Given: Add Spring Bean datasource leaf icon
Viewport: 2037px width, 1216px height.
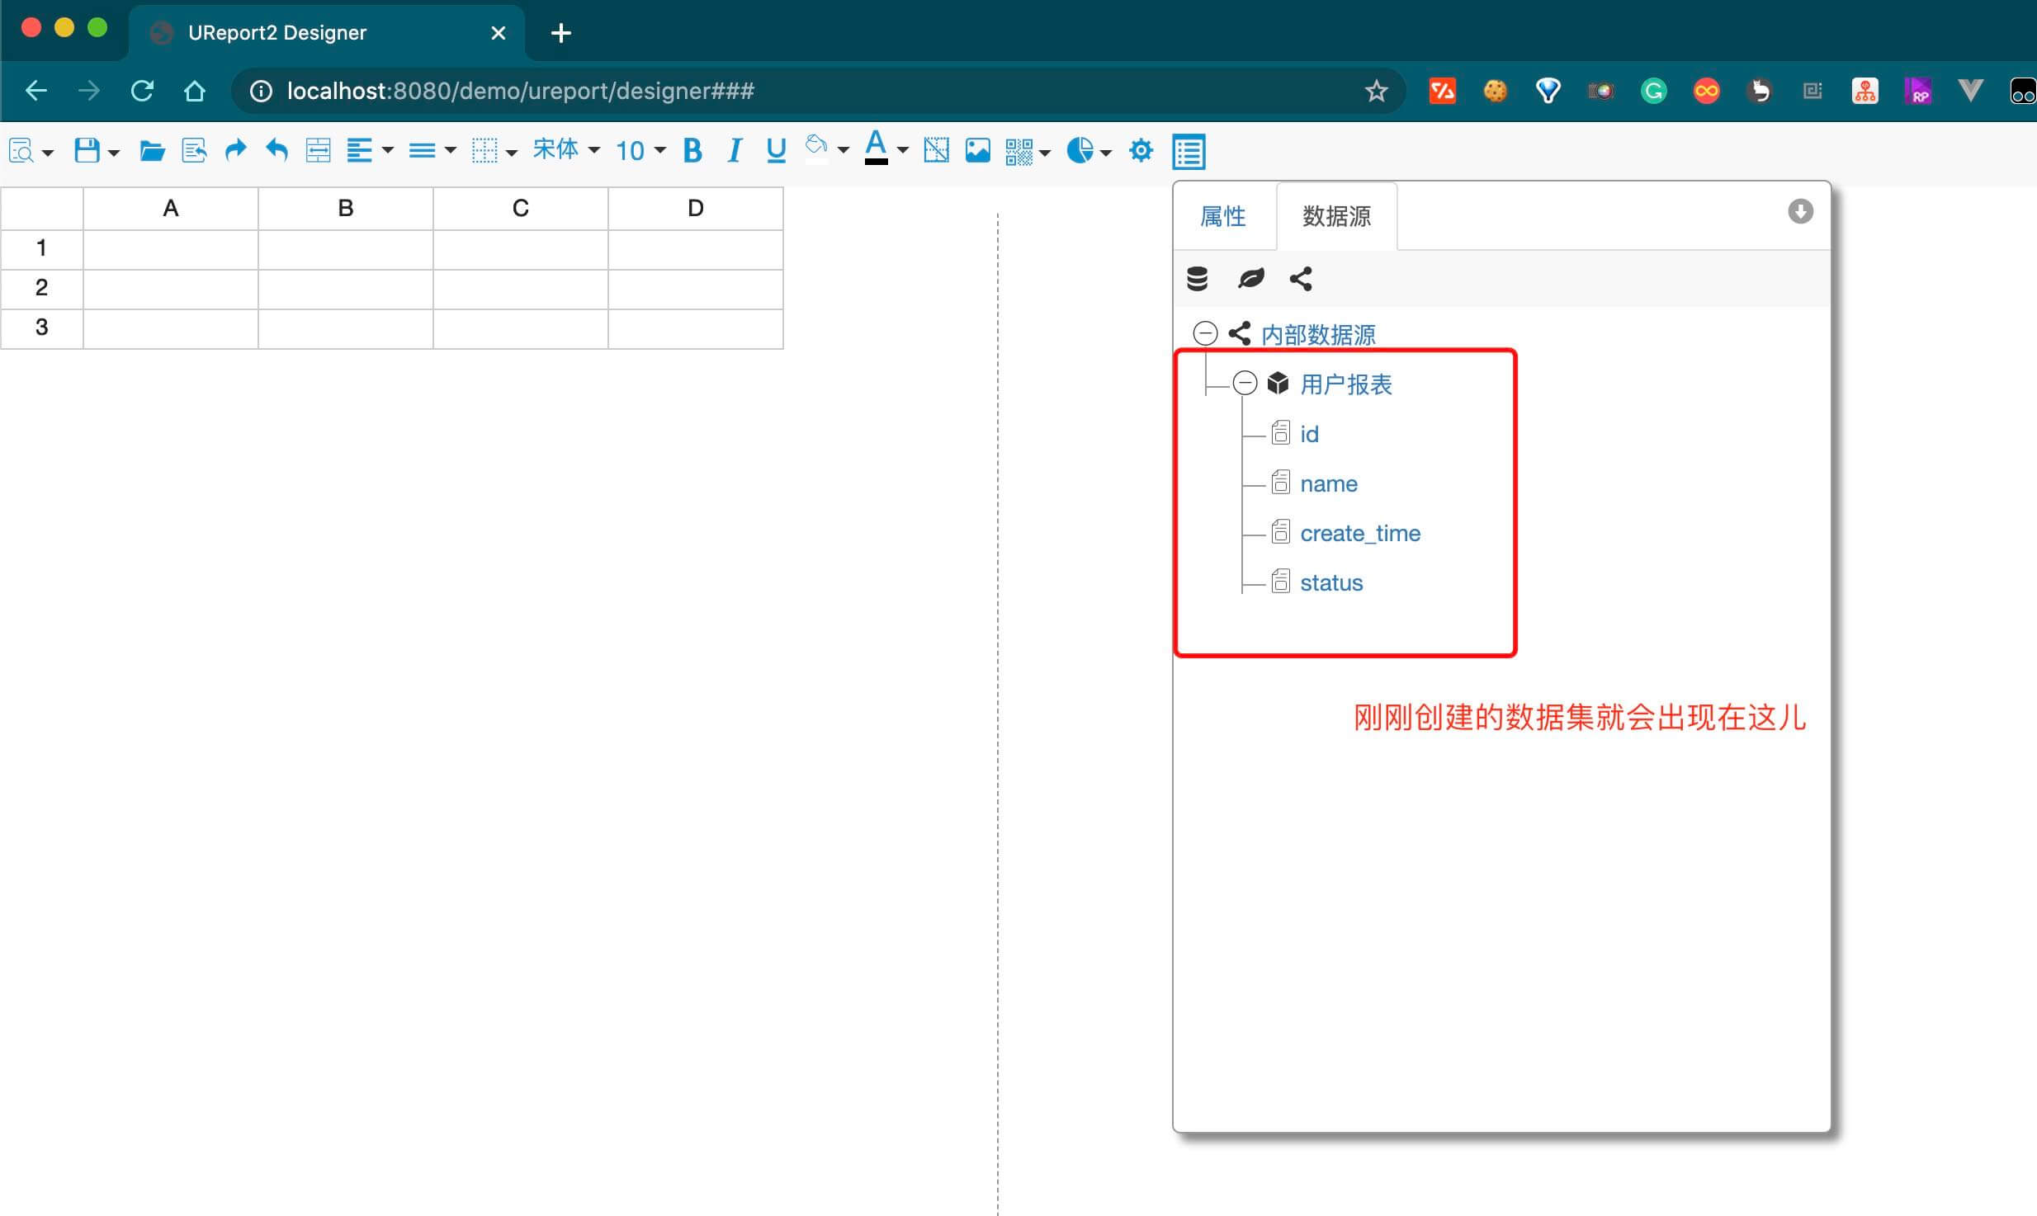Looking at the screenshot, I should 1250,279.
